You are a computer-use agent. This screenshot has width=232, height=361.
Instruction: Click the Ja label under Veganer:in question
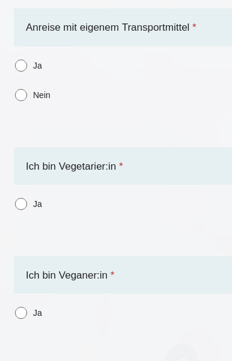click(37, 313)
